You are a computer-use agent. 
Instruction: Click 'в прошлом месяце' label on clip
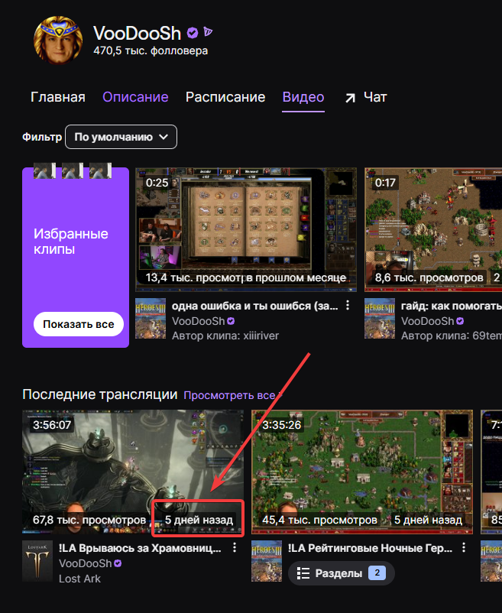(296, 277)
